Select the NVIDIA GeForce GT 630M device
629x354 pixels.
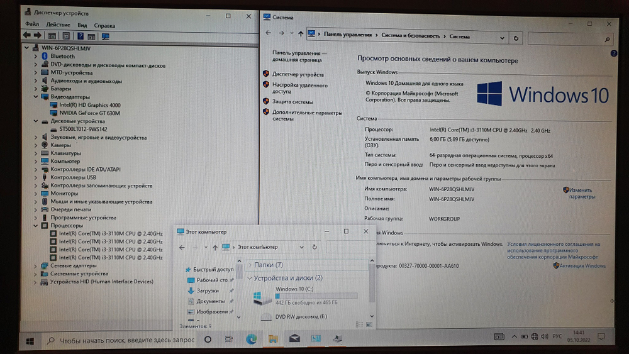(89, 113)
